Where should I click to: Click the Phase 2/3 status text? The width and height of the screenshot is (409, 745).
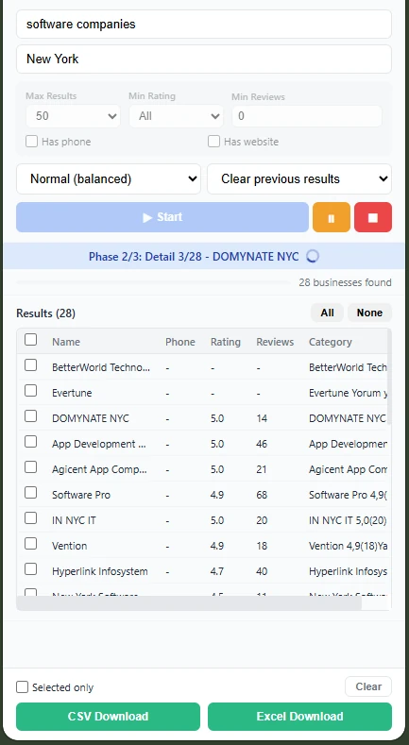(194, 257)
